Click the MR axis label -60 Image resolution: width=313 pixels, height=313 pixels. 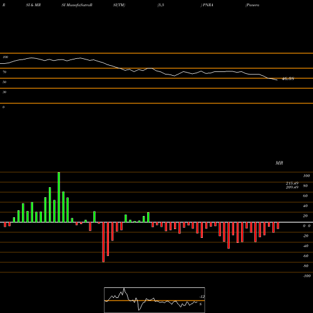point(305,256)
